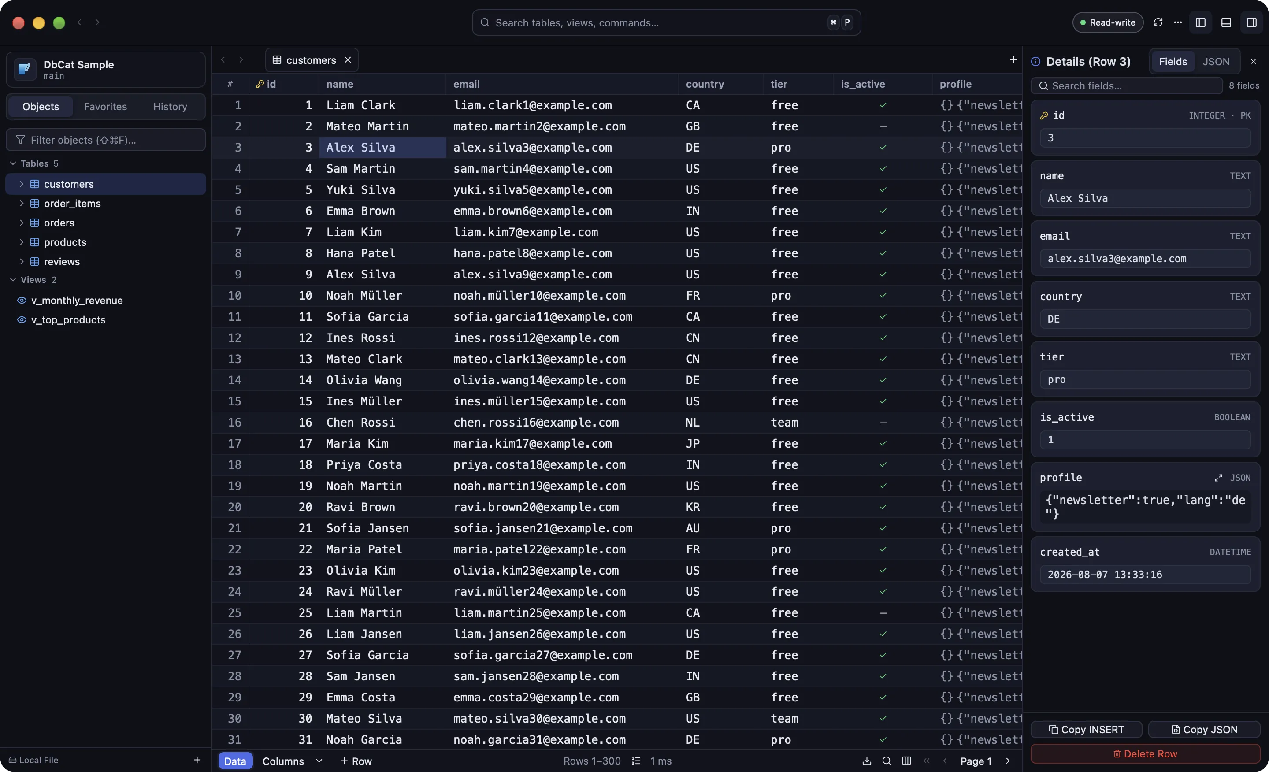Switch to the JSON details tab
Viewport: 1269px width, 772px height.
point(1215,62)
